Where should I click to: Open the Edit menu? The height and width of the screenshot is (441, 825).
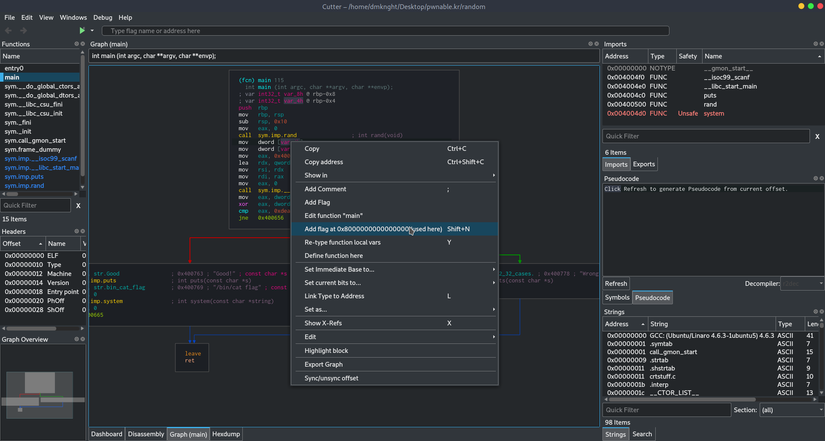tap(27, 18)
